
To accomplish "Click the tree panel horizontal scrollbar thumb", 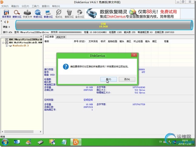I will (19, 132).
